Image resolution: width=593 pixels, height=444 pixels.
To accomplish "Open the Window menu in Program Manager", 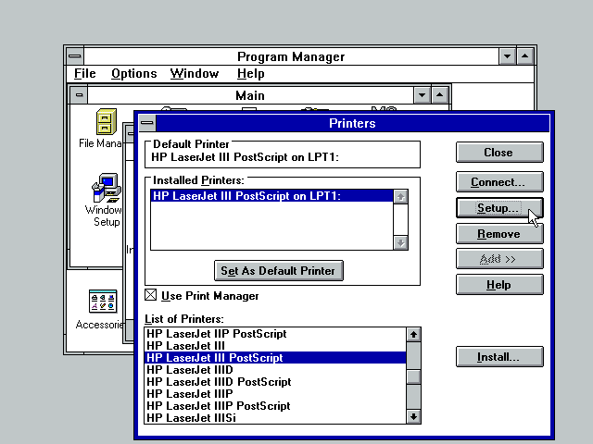I will pos(195,73).
